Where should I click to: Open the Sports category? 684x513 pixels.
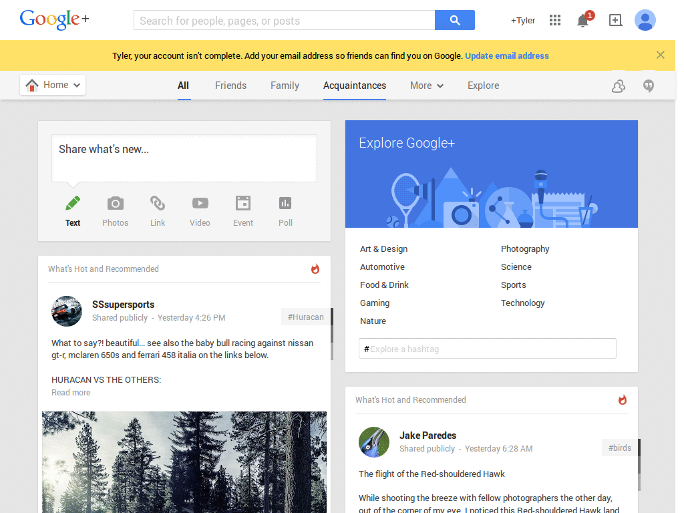(x=514, y=285)
